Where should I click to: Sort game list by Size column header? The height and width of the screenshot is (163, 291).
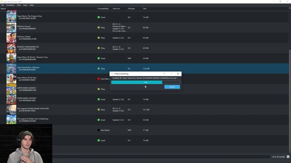(x=145, y=9)
